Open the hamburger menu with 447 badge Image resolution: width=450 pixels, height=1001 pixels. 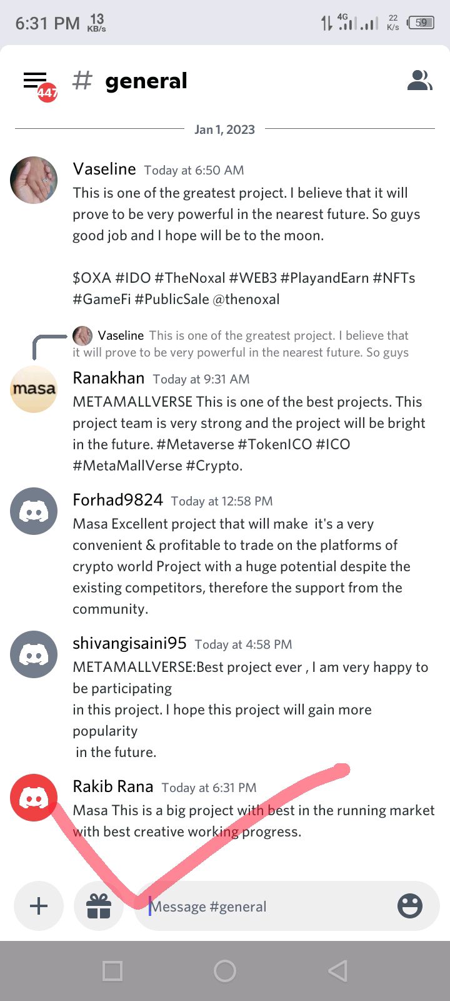(x=39, y=83)
